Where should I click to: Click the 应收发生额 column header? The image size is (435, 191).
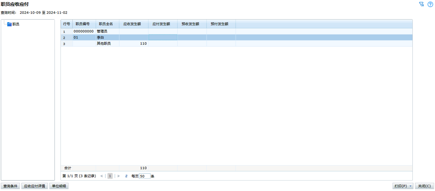[x=132, y=24]
